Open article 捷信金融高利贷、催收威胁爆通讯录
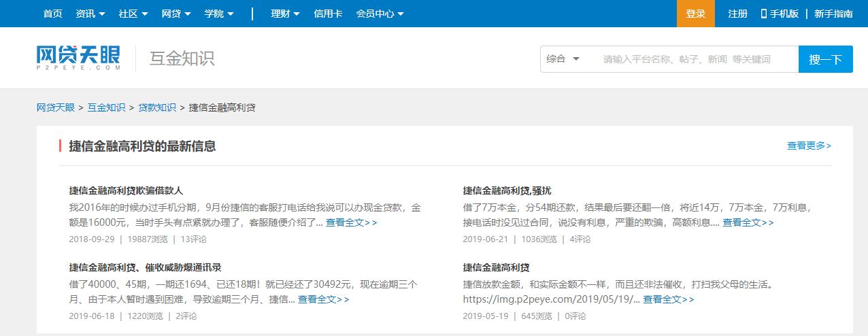This screenshot has width=868, height=336. (145, 267)
